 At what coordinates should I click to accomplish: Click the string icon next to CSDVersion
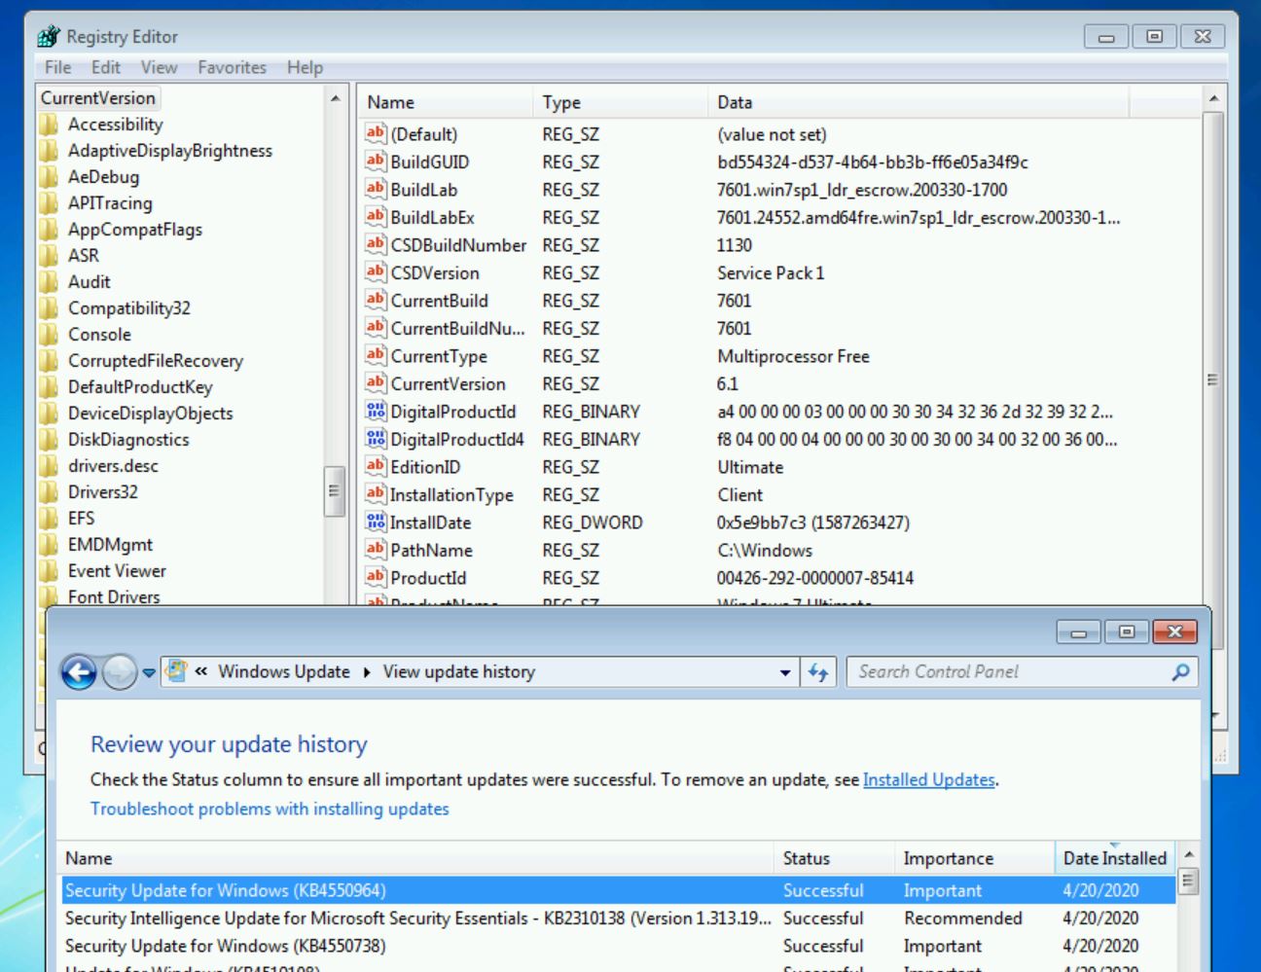click(376, 272)
